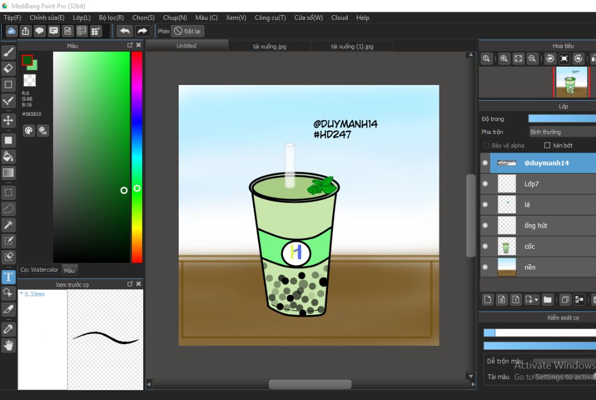
Task: Open the Bộ lọc(R) menu
Action: [x=111, y=17]
